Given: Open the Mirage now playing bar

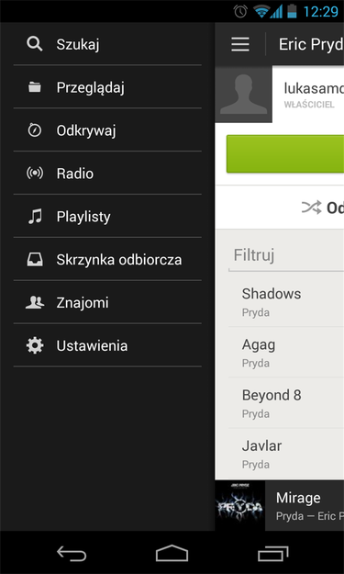Looking at the screenshot, I should coord(279,505).
